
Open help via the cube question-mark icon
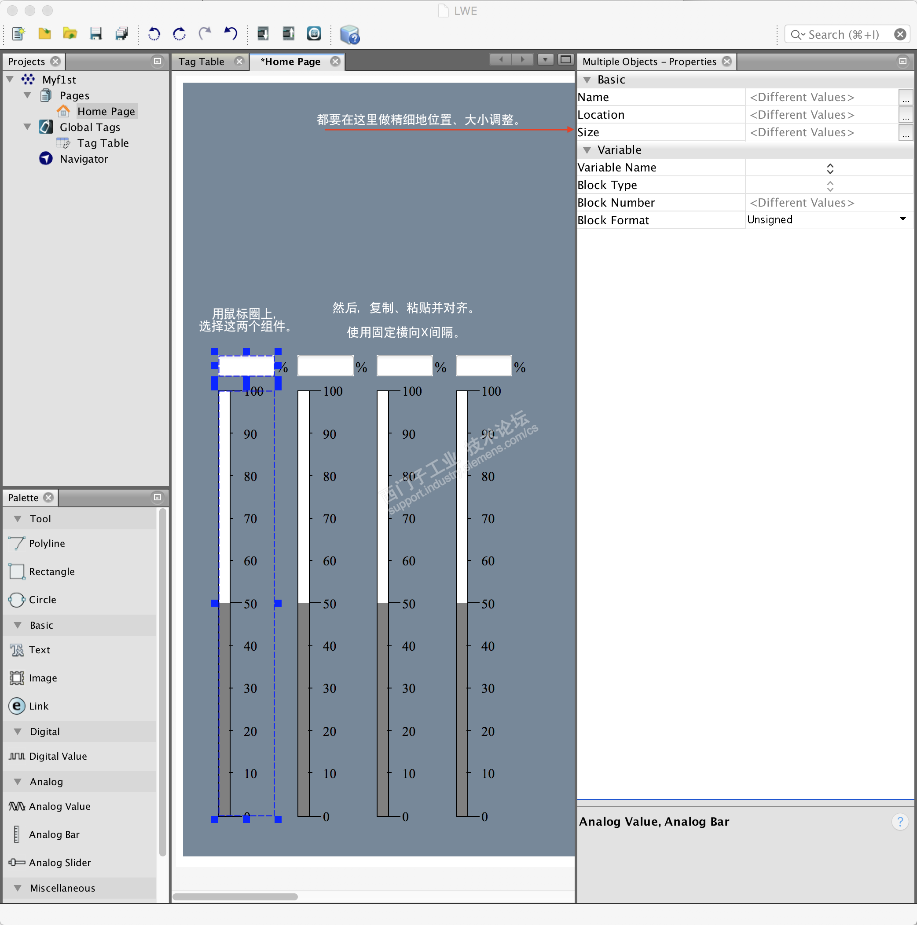tap(350, 35)
